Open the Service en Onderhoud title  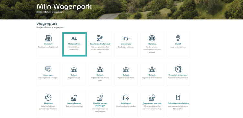pyautogui.click(x=100, y=44)
